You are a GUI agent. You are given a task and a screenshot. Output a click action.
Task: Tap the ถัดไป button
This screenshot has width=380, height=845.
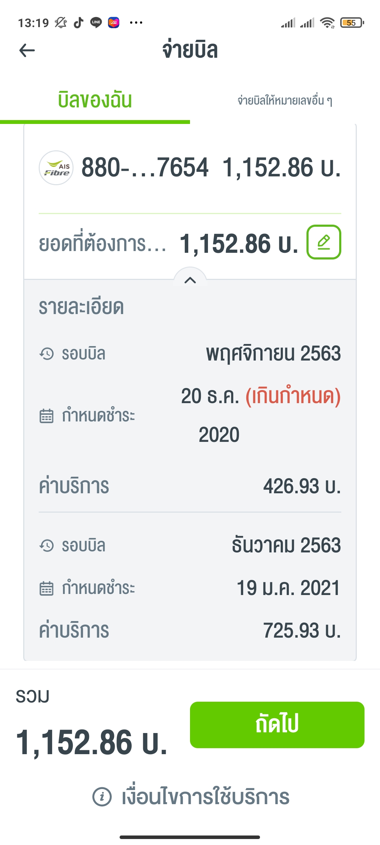pos(277,725)
